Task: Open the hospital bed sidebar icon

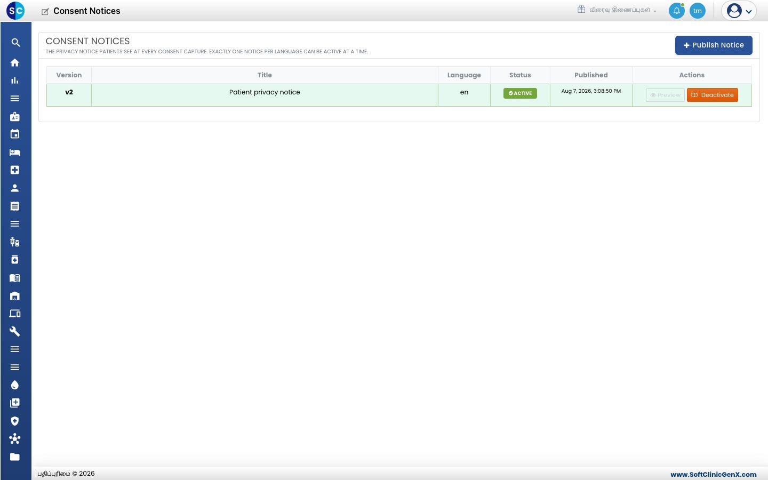Action: click(15, 152)
